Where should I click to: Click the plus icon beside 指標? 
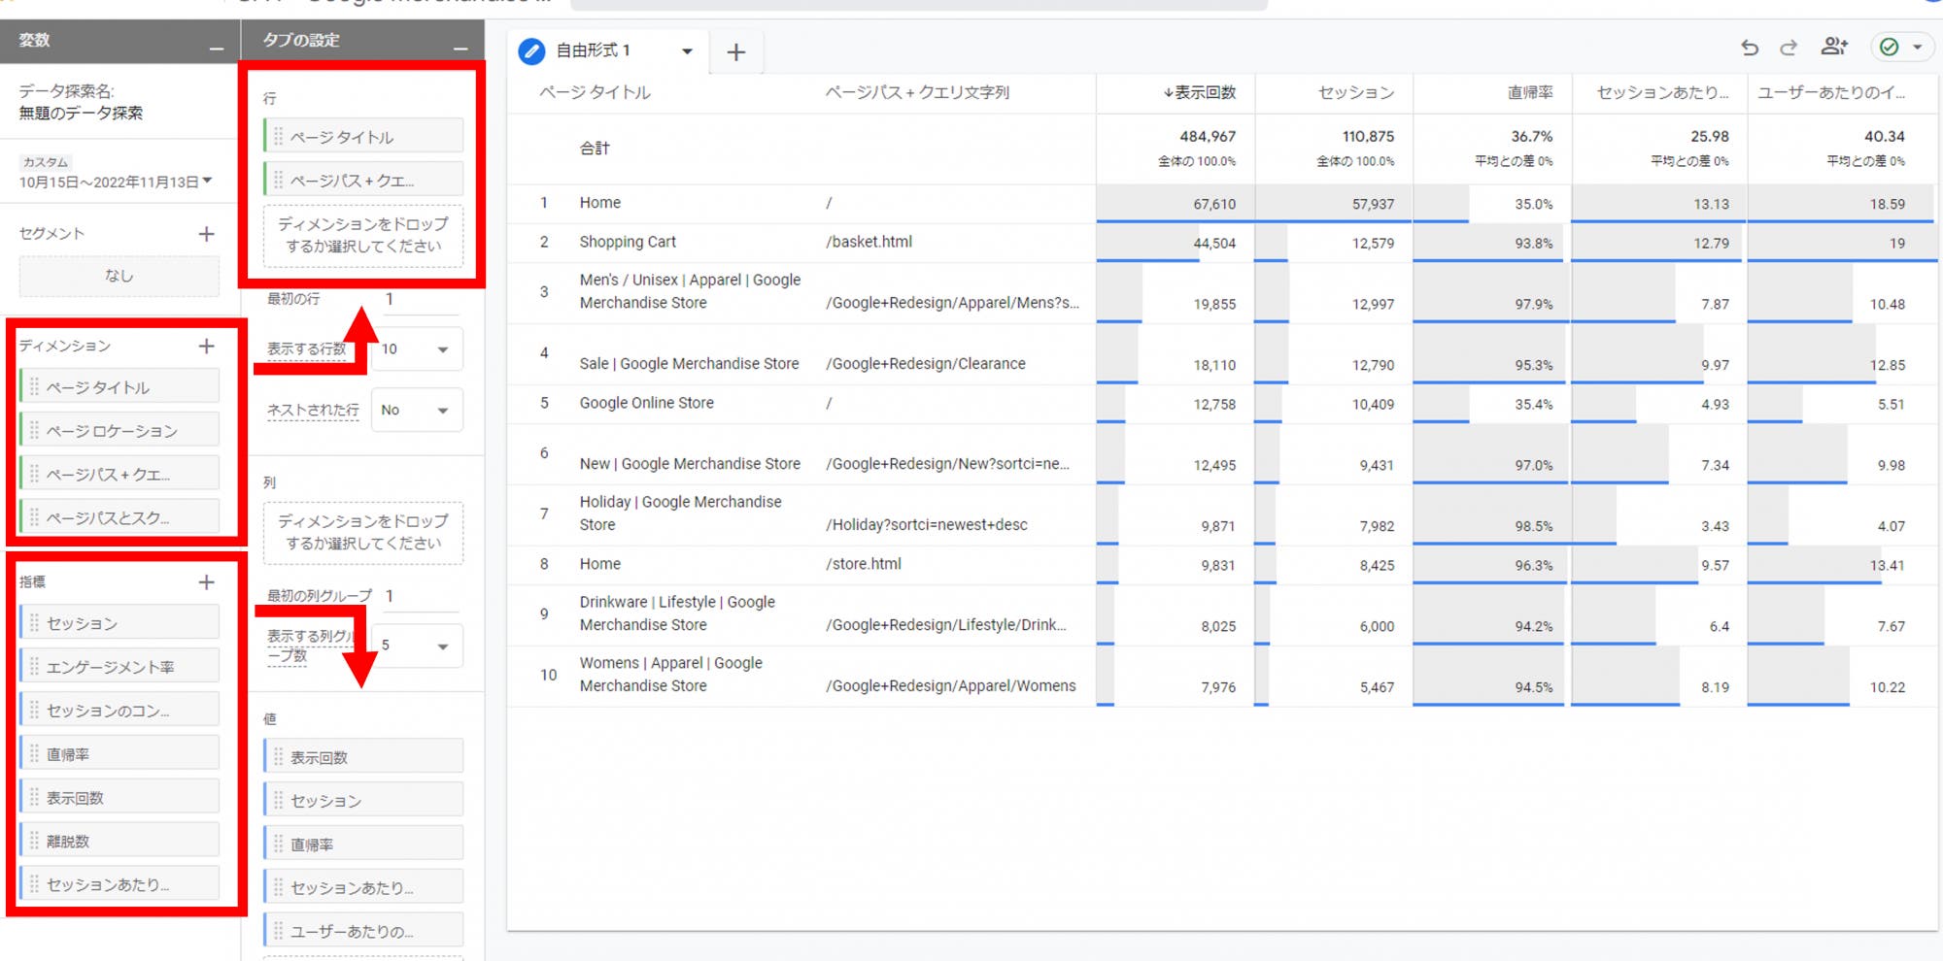coord(207,582)
